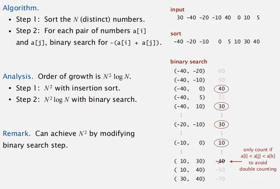Click the grayed-out -70 result
The height and width of the screenshot is (189, 280).
220,179
